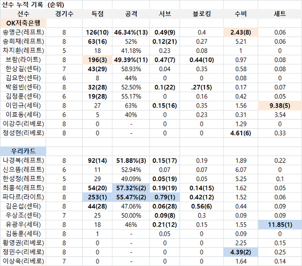Screen dimensions: 302x266
Task: Select player name 박원빈(센터)
Action: point(23,87)
